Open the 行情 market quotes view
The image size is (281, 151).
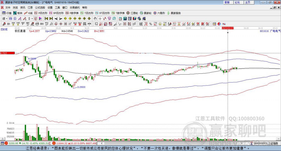point(7,13)
